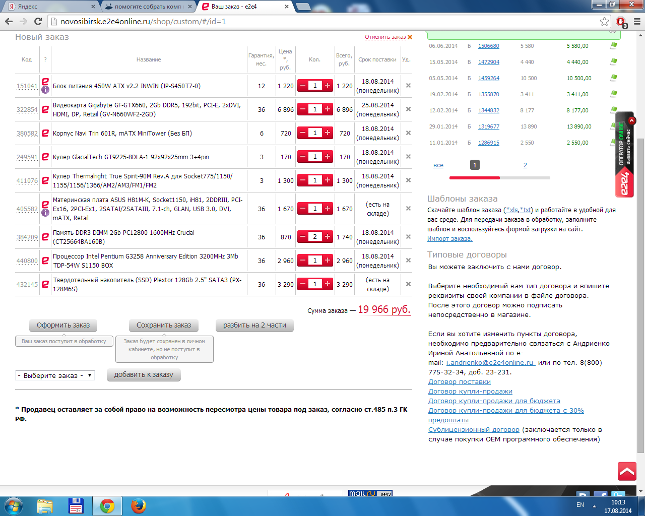Open Договор поставки link
The height and width of the screenshot is (516, 645).
coord(459,382)
